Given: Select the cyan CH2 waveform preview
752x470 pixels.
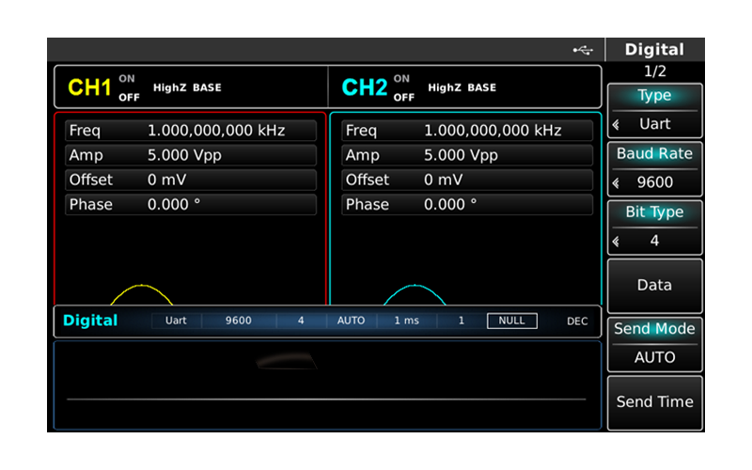Looking at the screenshot, I should (415, 294).
